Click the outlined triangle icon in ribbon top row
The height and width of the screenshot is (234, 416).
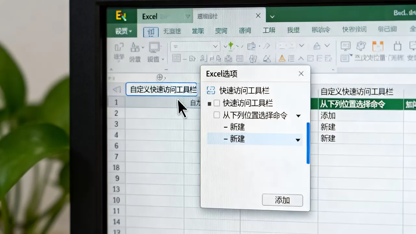pos(317,46)
